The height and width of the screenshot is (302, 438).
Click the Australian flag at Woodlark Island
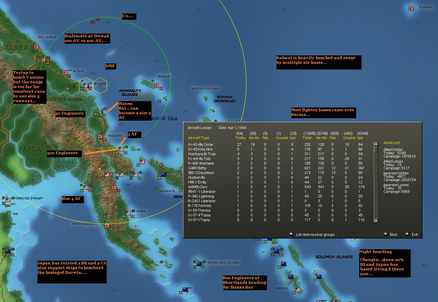199,264
